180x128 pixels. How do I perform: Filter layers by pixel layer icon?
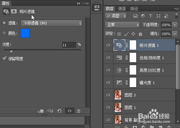tap(135, 16)
